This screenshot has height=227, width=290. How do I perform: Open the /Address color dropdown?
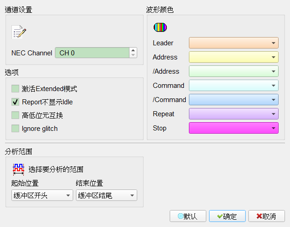point(234,71)
